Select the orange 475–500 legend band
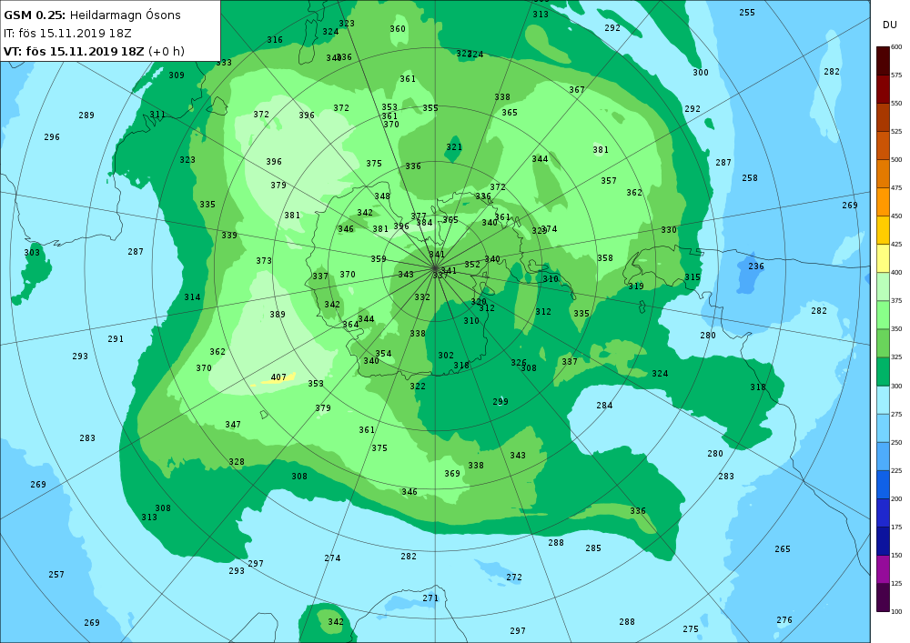 click(883, 174)
